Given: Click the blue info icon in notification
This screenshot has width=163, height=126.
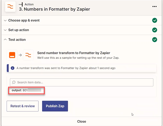Looking at the screenshot, I should pyautogui.click(x=13, y=68).
